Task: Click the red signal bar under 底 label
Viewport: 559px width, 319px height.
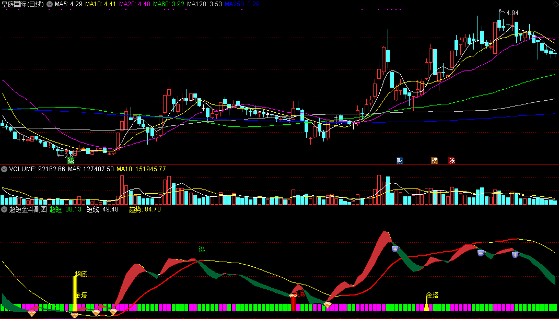Action: (294, 304)
